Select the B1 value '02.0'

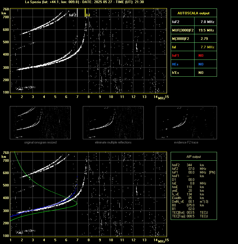point(191,209)
